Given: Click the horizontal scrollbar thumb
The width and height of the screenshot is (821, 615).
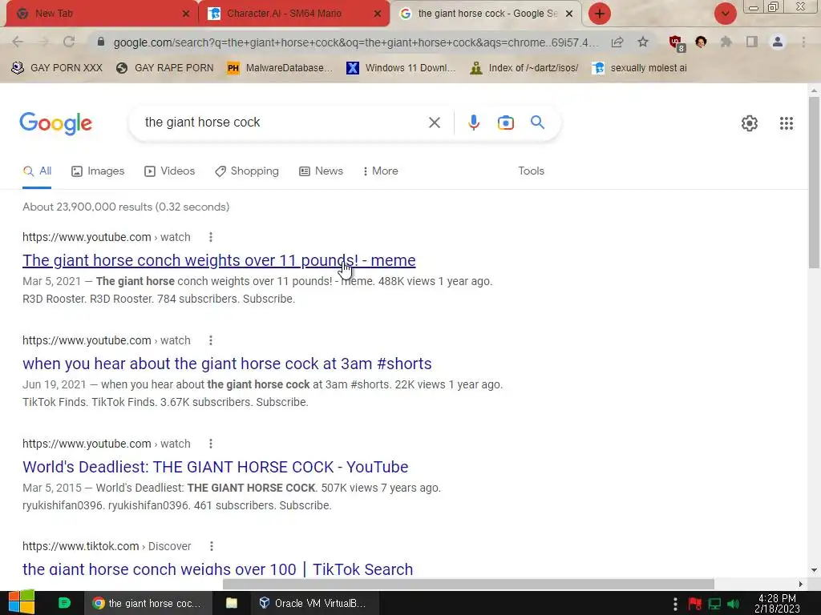Looking at the screenshot, I should click(468, 584).
